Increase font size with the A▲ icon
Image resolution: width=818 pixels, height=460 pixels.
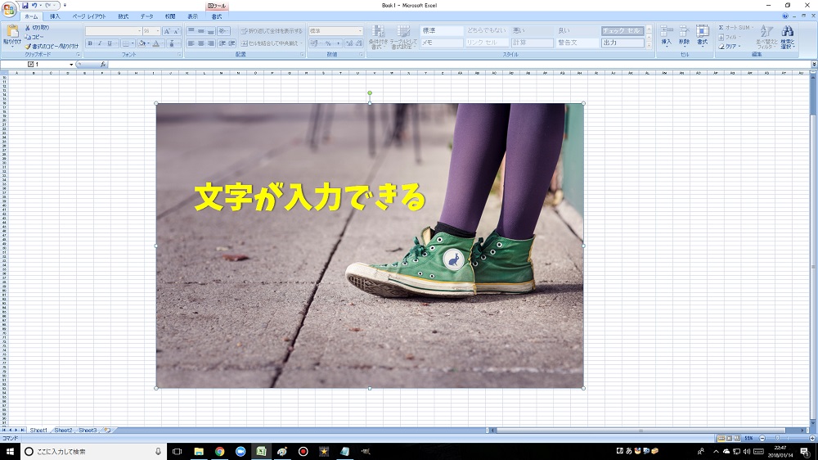tap(167, 31)
